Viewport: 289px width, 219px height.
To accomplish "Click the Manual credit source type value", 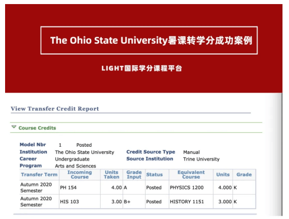I will 191,152.
